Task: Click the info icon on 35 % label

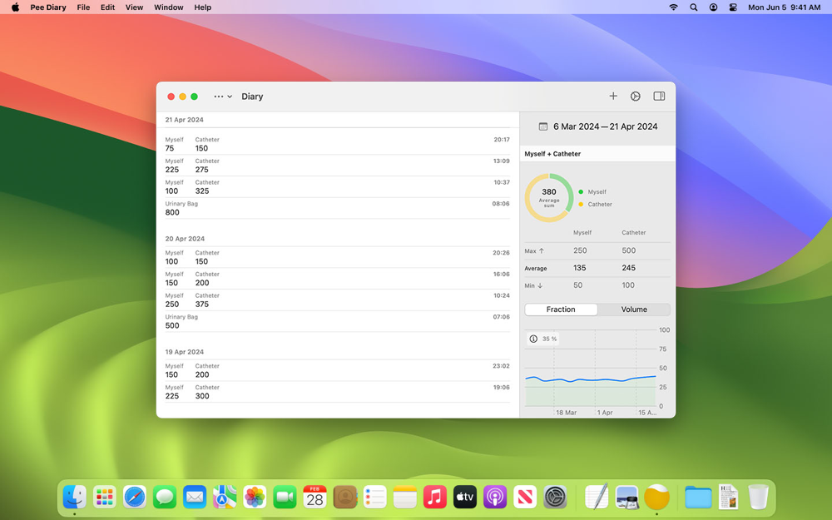Action: [533, 339]
